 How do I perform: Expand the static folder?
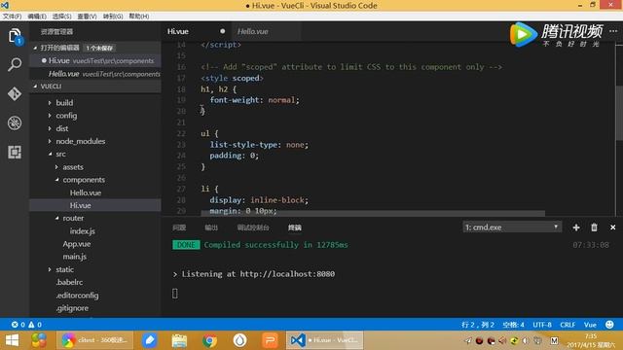(x=64, y=269)
